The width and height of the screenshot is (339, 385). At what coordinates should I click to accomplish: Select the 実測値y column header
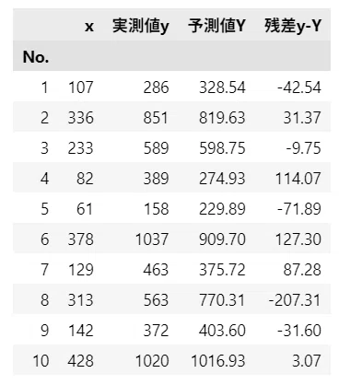pos(141,26)
